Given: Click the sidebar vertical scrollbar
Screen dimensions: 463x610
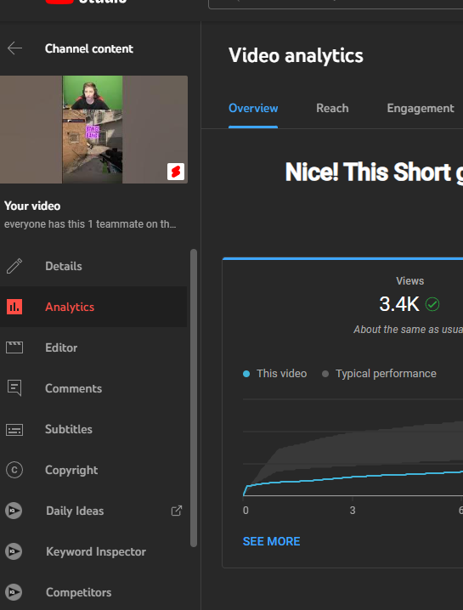Looking at the screenshot, I should point(194,398).
